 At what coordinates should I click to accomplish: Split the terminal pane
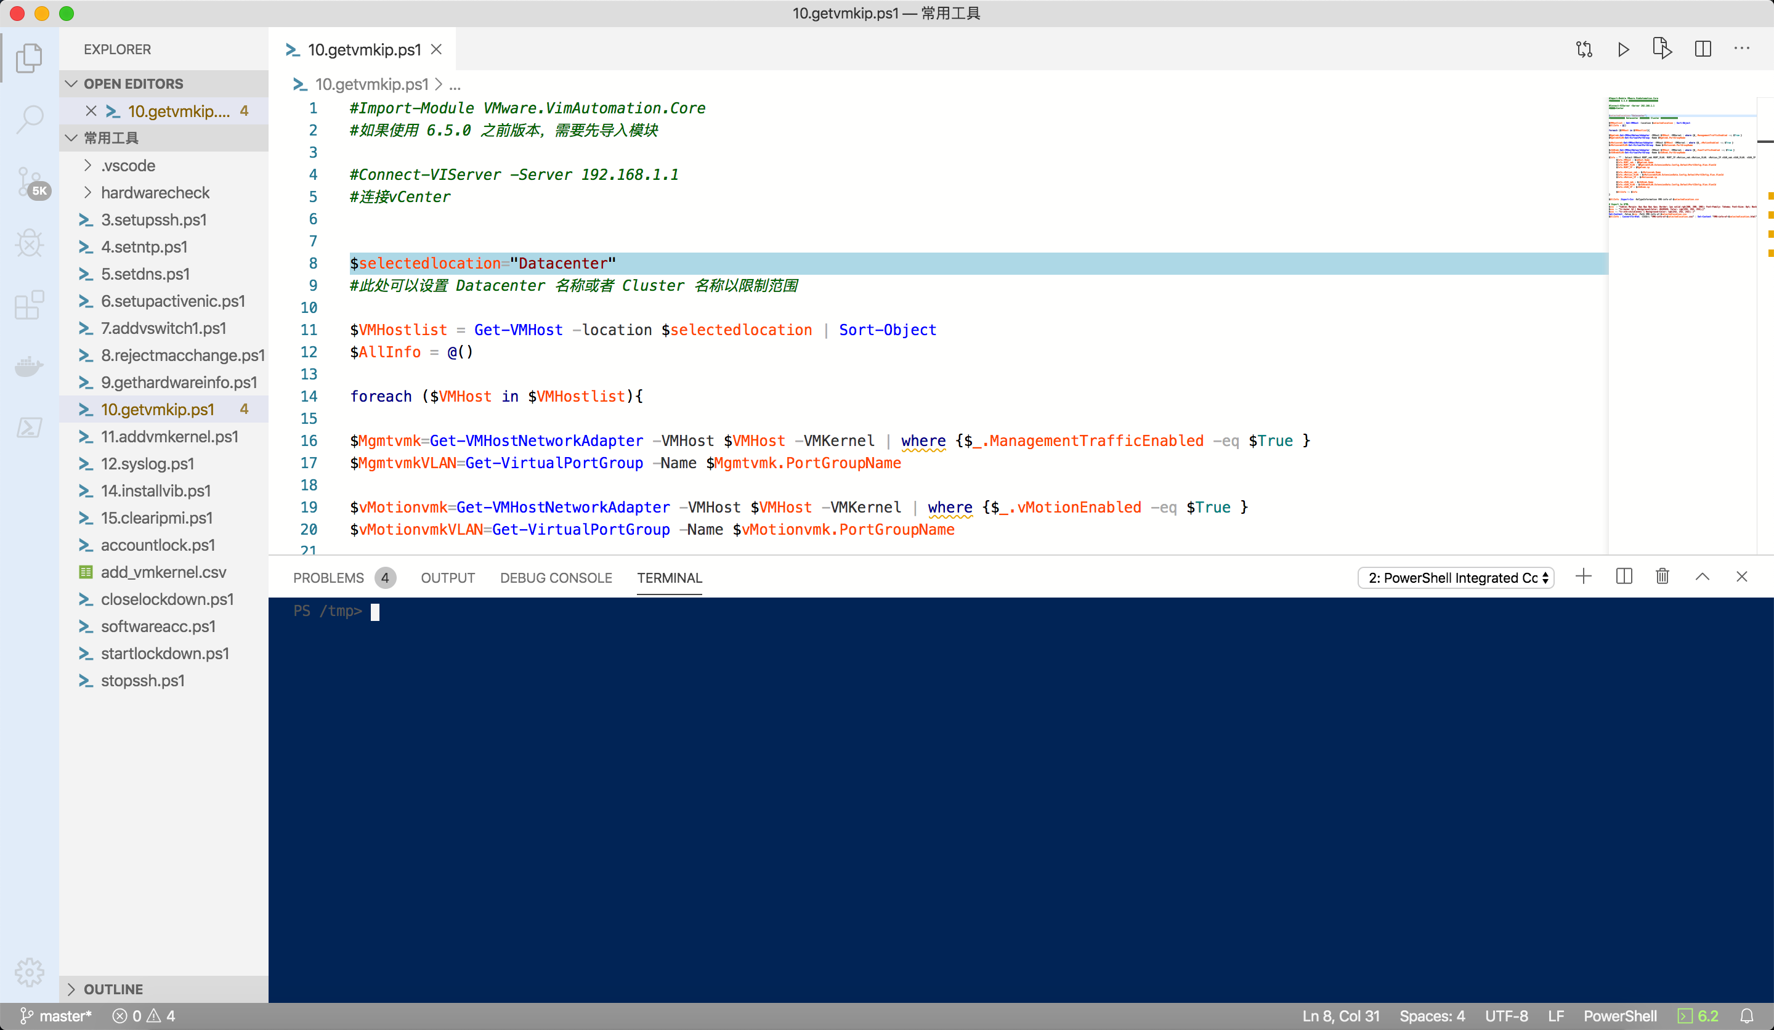pos(1624,577)
